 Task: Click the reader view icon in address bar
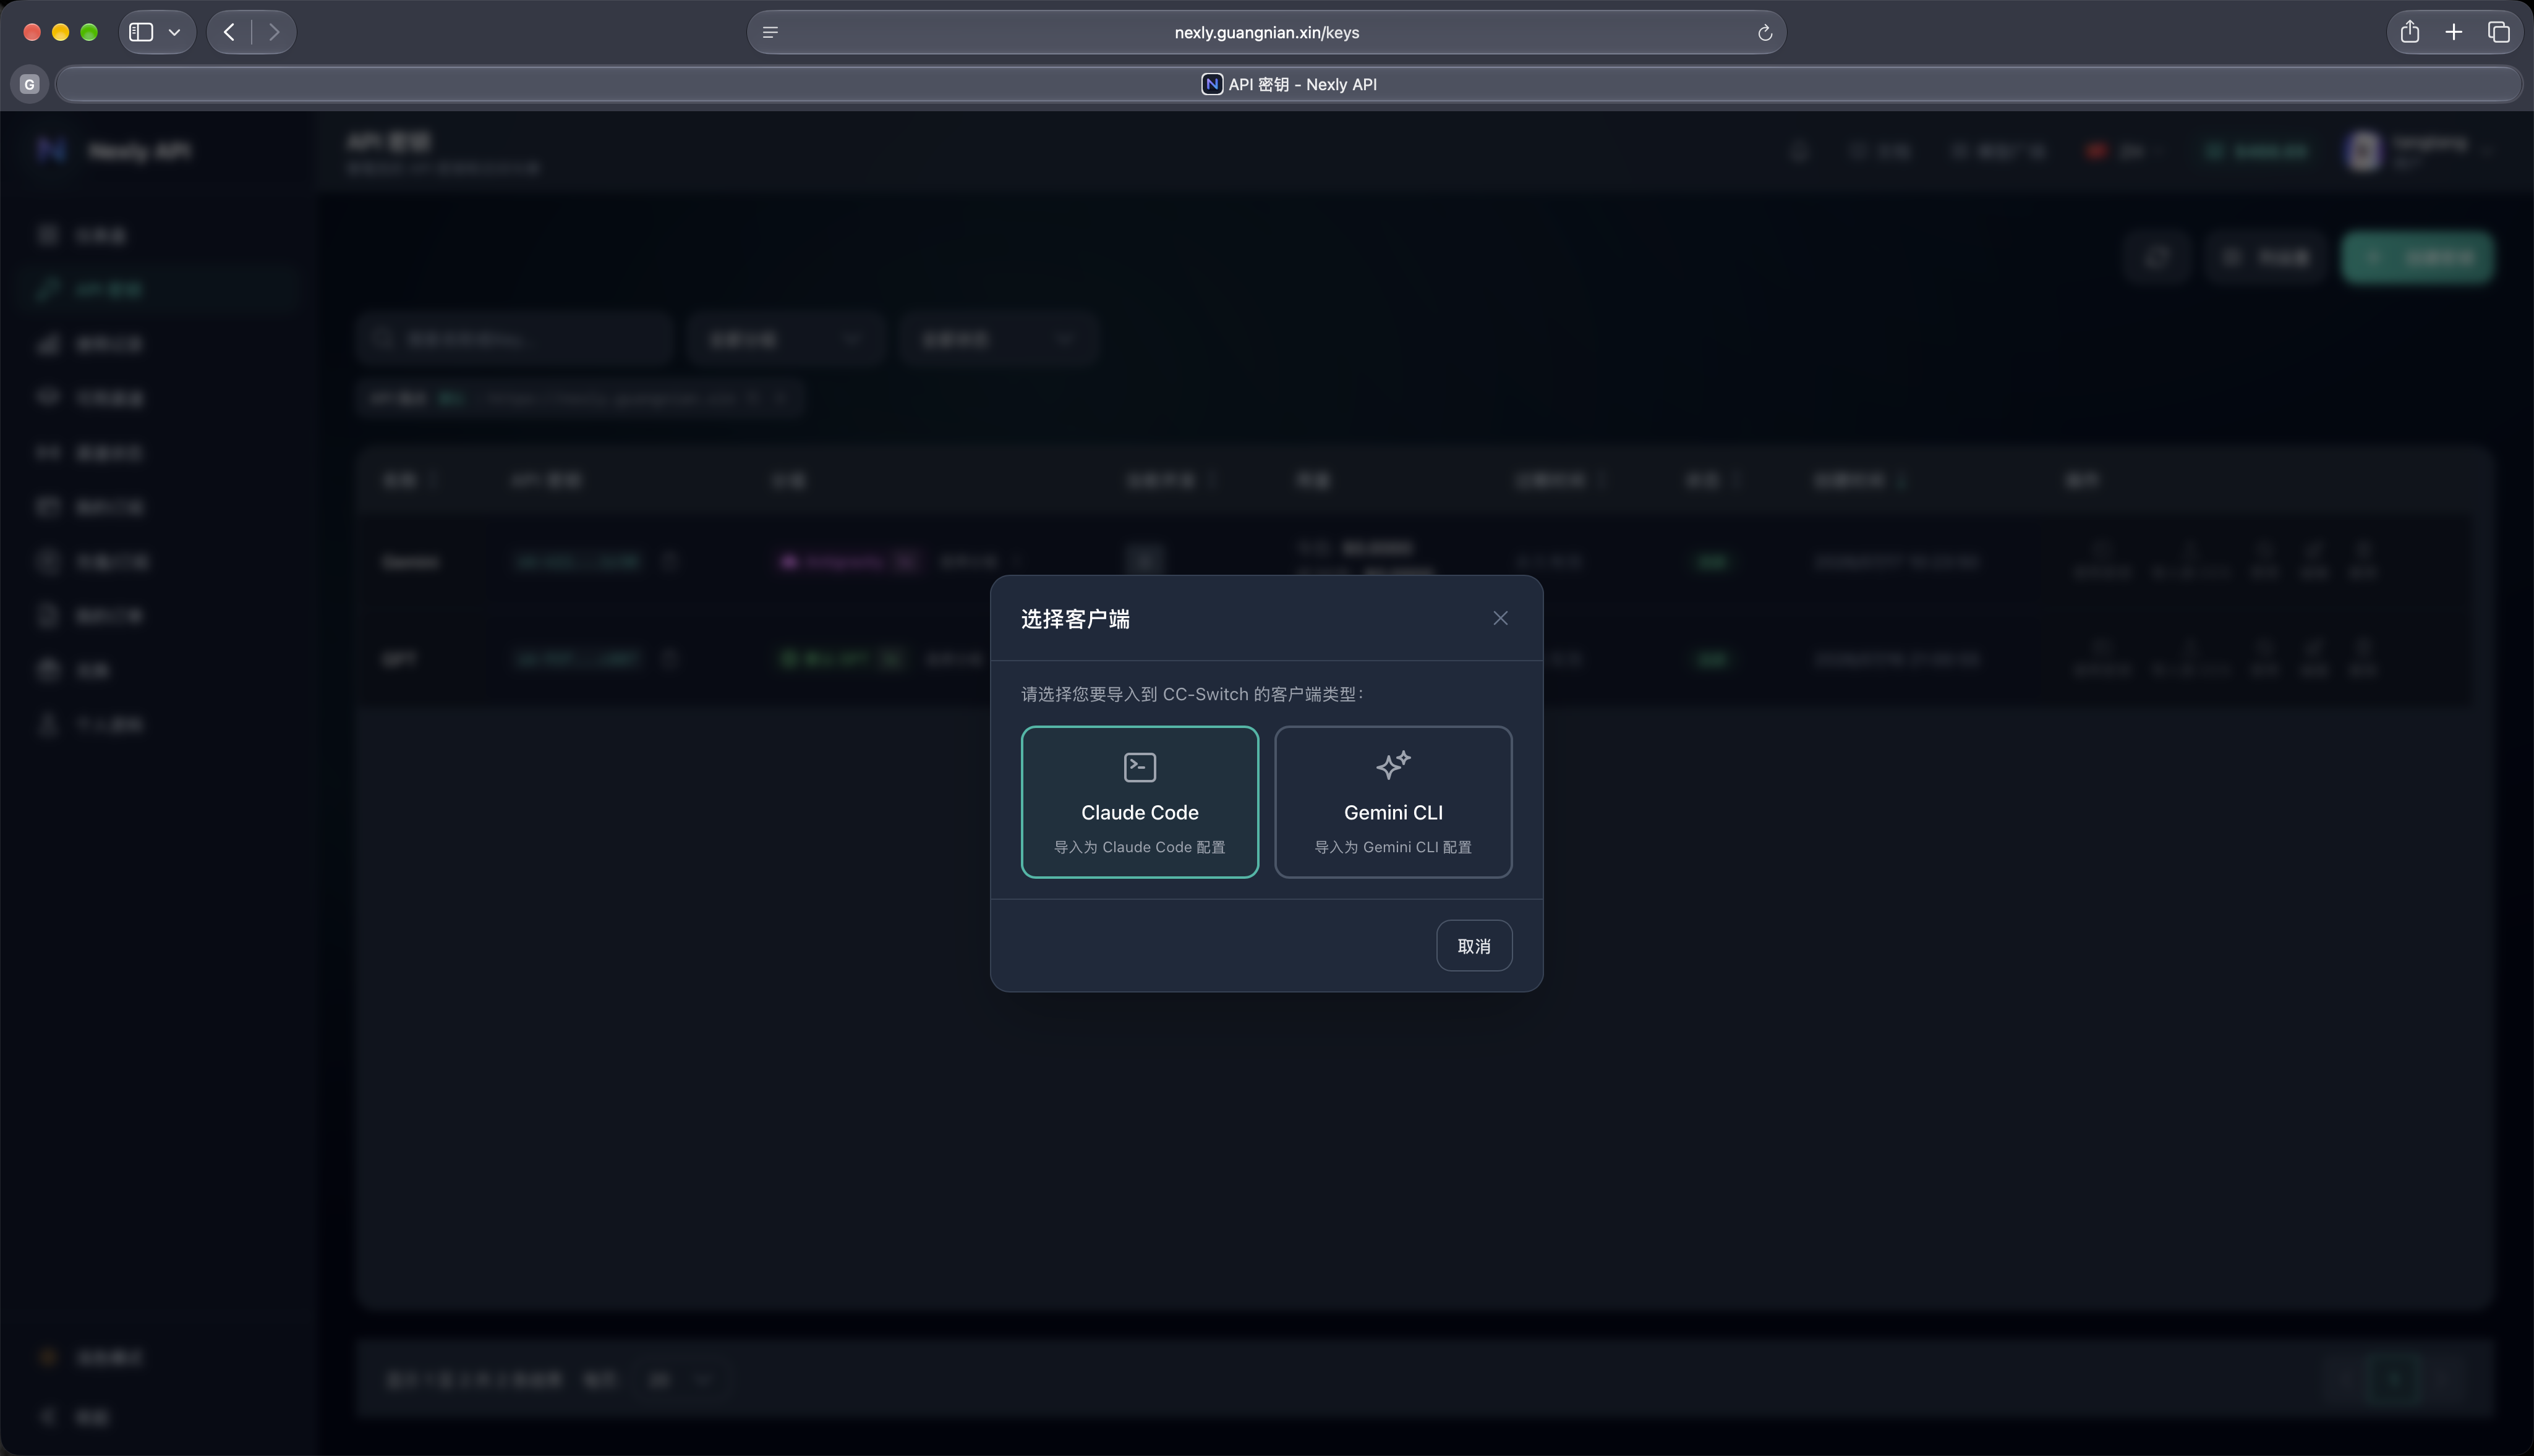tap(770, 32)
